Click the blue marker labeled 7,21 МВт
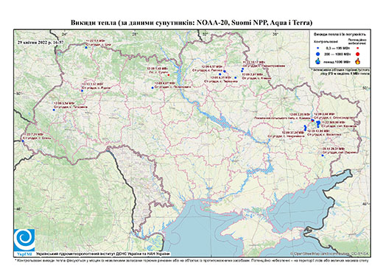The height and width of the screenshot is (271, 383). [23, 141]
